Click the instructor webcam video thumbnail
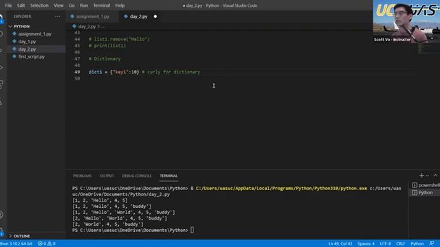 pos(406,21)
